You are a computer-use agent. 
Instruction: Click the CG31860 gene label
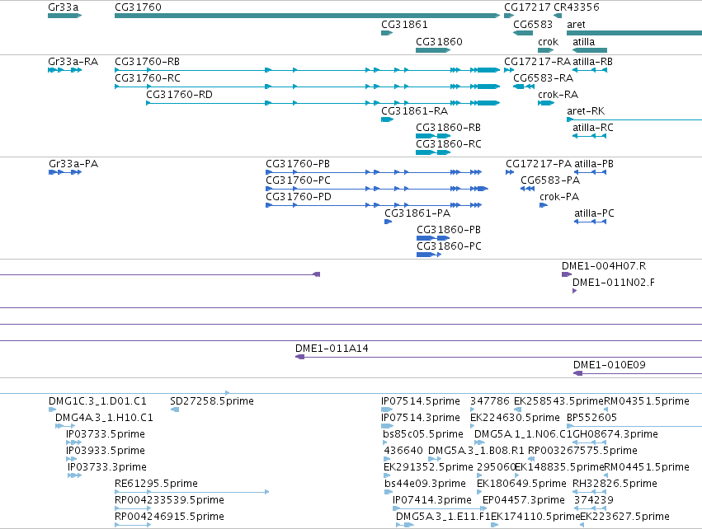(439, 41)
